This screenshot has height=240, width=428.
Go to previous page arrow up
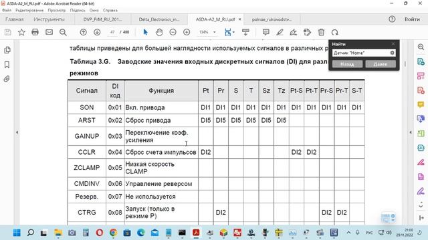(x=83, y=32)
